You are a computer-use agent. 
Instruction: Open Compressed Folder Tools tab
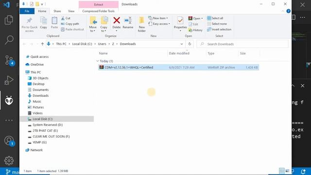click(x=98, y=11)
